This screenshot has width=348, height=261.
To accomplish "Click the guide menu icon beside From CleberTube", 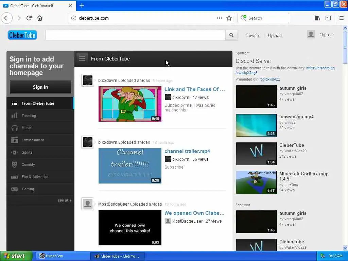I will click(x=82, y=58).
